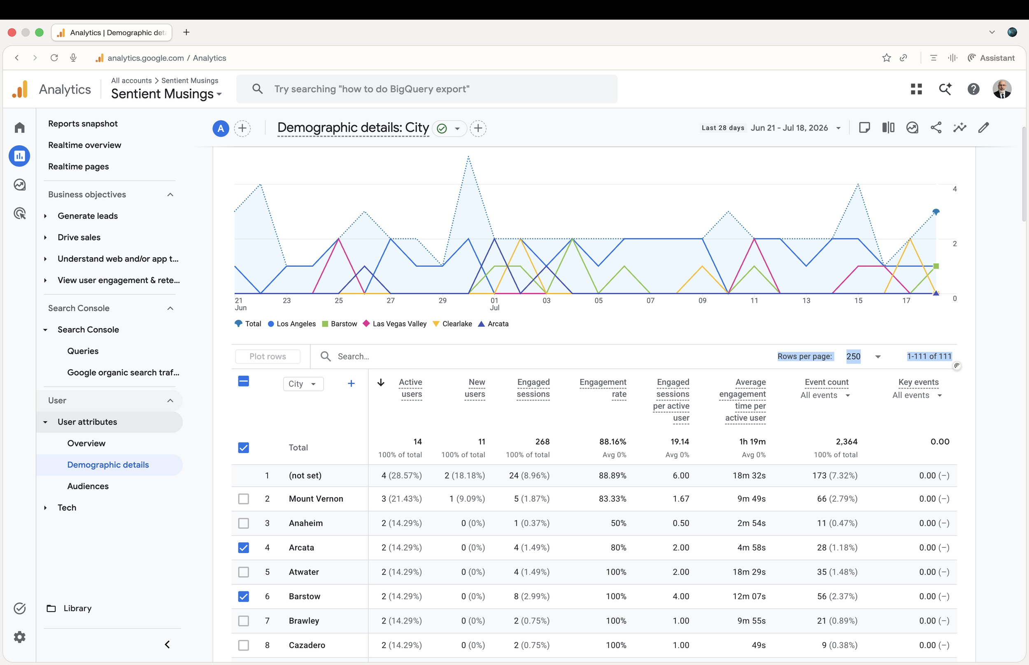Click the All accounts breadcrumb link
Screen dimensions: 1029x665
[131, 80]
